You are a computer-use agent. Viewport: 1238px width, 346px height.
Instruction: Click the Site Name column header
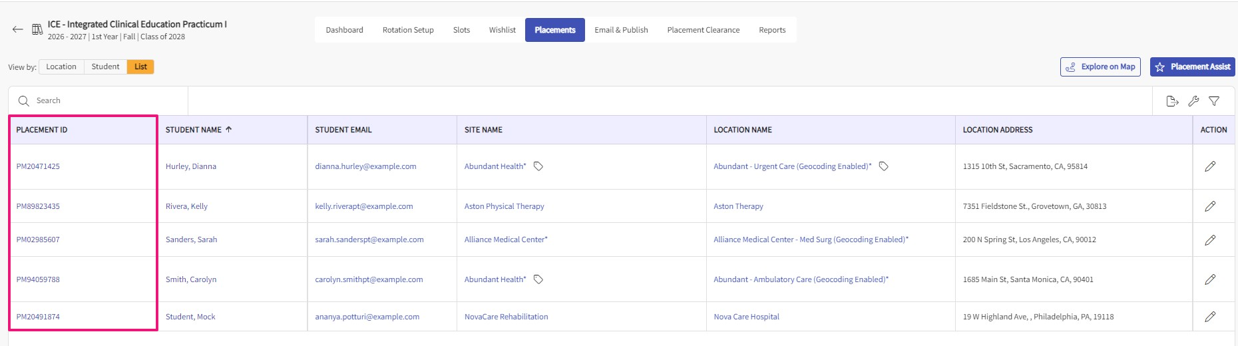(x=483, y=130)
